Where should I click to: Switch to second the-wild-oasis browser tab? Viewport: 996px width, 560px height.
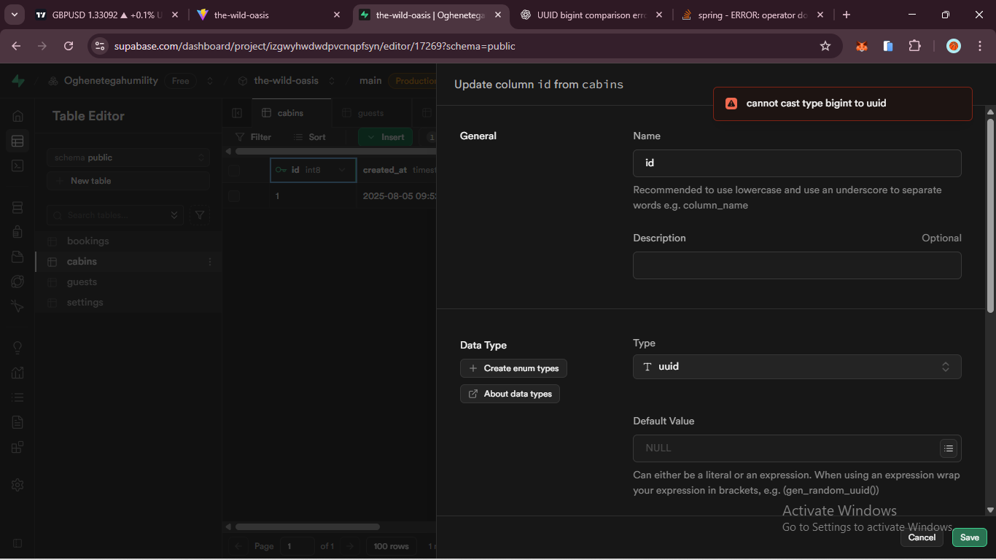tap(430, 15)
